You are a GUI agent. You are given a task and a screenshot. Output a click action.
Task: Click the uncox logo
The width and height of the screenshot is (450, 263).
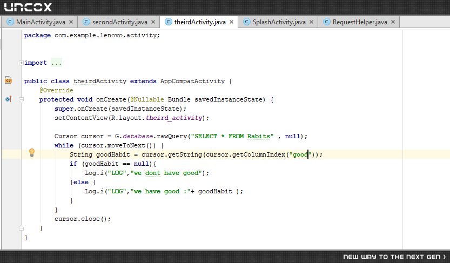tap(28, 7)
